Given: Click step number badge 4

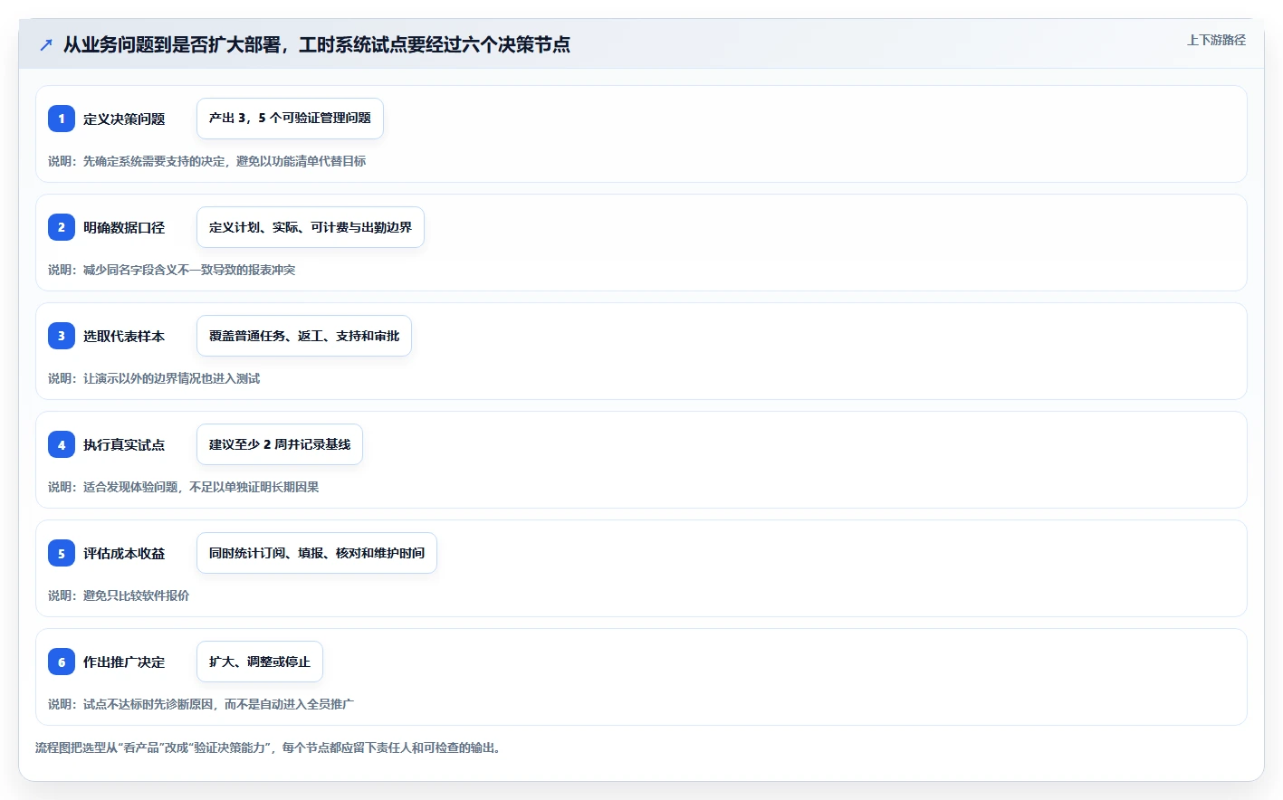Looking at the screenshot, I should (62, 444).
